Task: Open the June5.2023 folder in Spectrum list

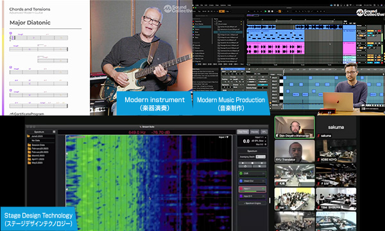Action: pos(37,136)
